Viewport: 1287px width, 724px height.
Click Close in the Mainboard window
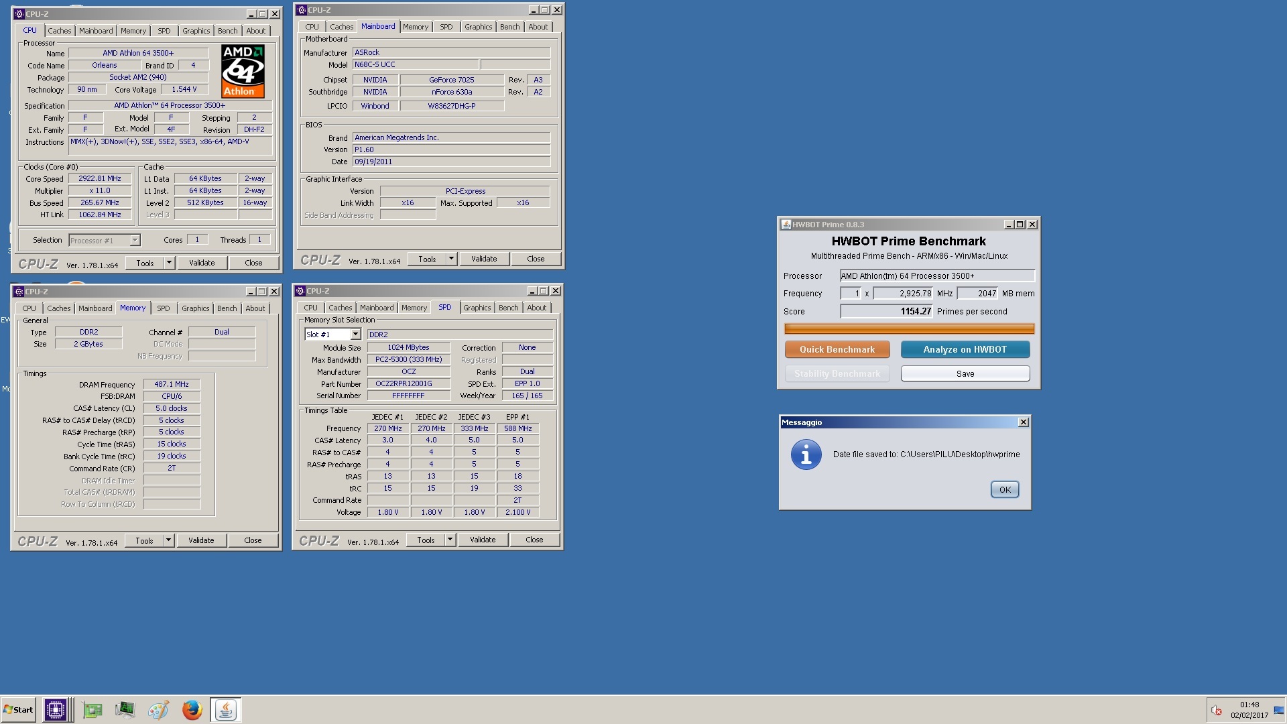[536, 259]
